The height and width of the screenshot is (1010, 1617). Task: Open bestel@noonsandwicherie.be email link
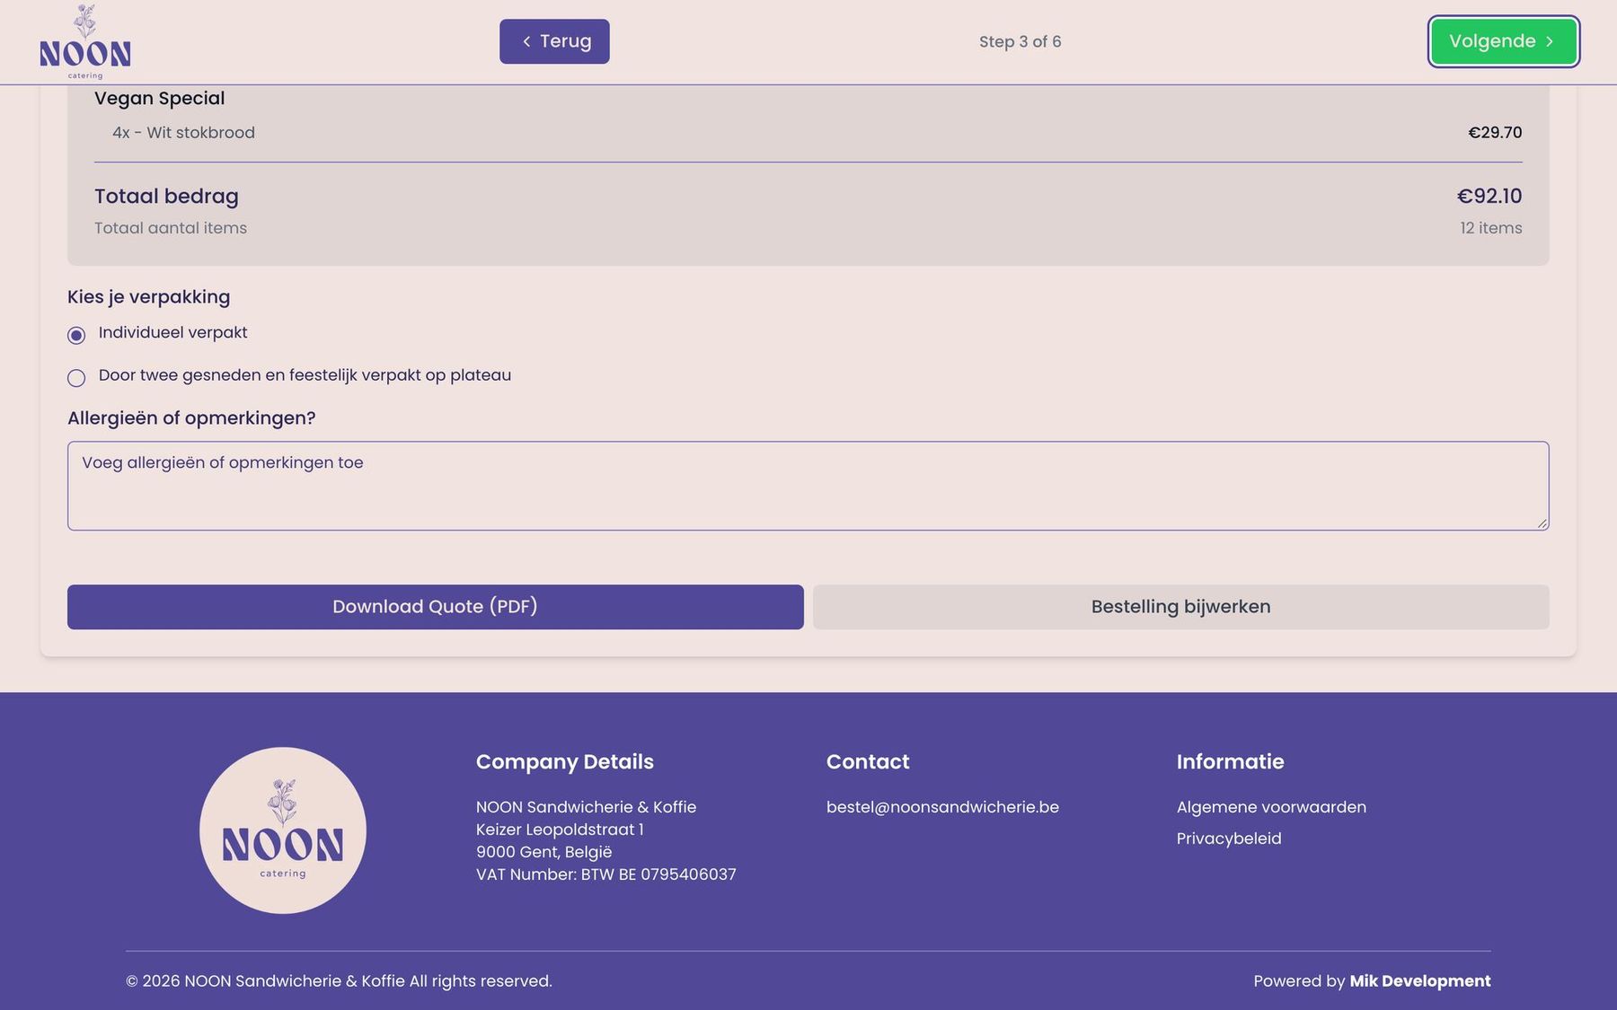tap(942, 807)
